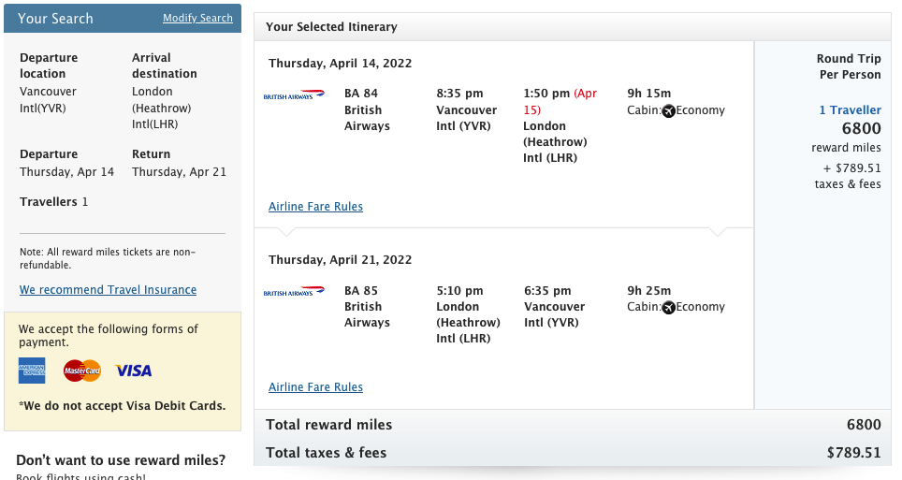Screen dimensions: 902x480
Task: Click the BA 84 flight number
Action: (361, 94)
